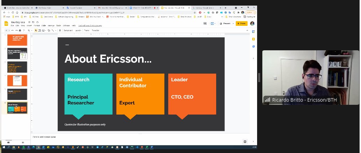Open the Present options dropdown arrow

[x=233, y=23]
